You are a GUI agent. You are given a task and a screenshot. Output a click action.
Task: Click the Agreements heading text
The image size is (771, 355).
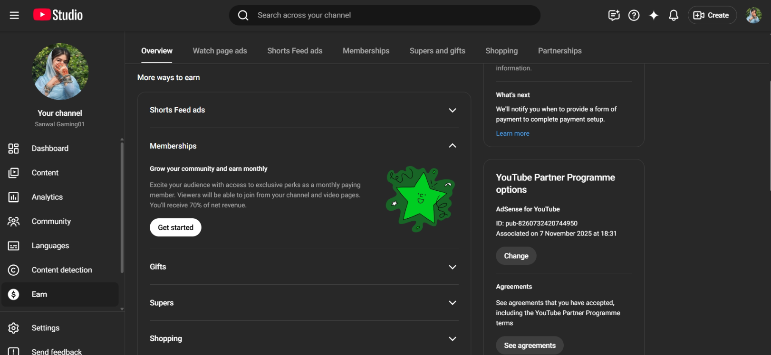click(514, 287)
